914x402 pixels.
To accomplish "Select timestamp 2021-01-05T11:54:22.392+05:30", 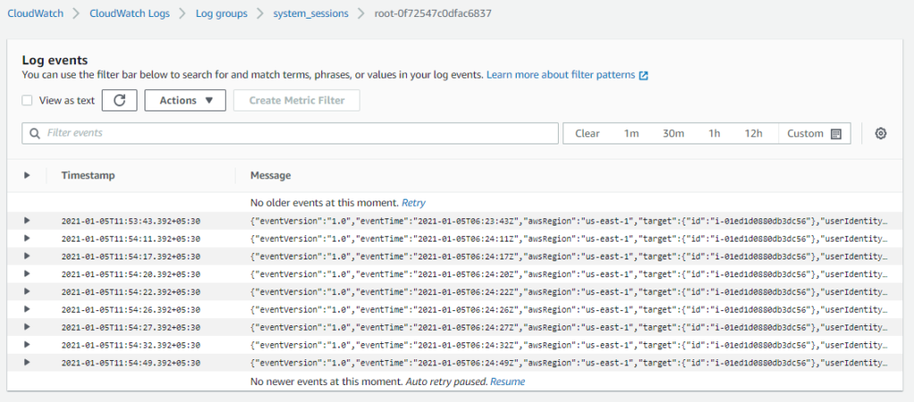I will [x=130, y=292].
